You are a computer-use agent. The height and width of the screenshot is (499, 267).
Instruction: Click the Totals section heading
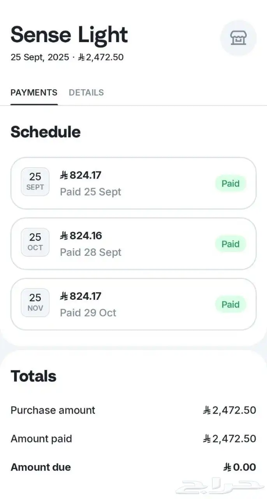pos(33,376)
